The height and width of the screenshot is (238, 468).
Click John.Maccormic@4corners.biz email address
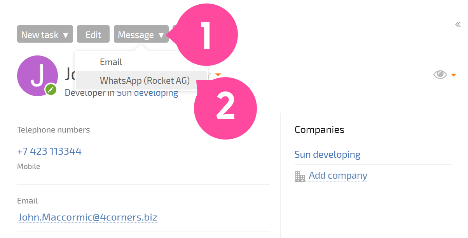click(88, 217)
